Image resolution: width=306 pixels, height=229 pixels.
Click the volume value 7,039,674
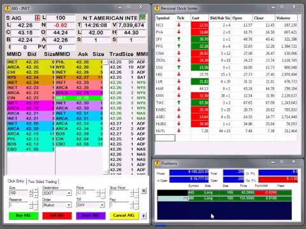131,25
